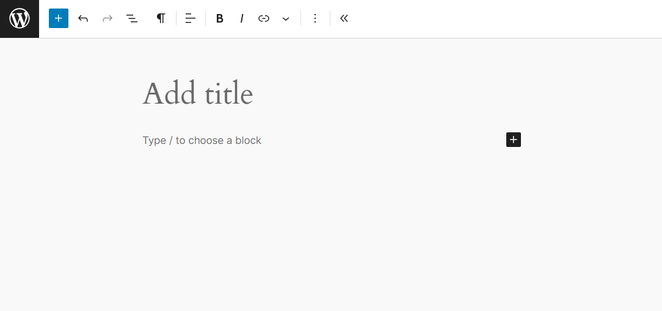The height and width of the screenshot is (311, 662).
Task: Open the block options three-dot menu
Action: click(x=315, y=18)
